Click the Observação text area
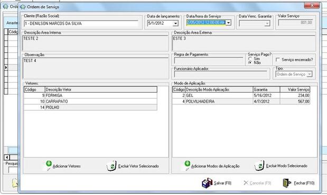Image resolution: width=327 pixels, height=195 pixels. click(x=96, y=68)
